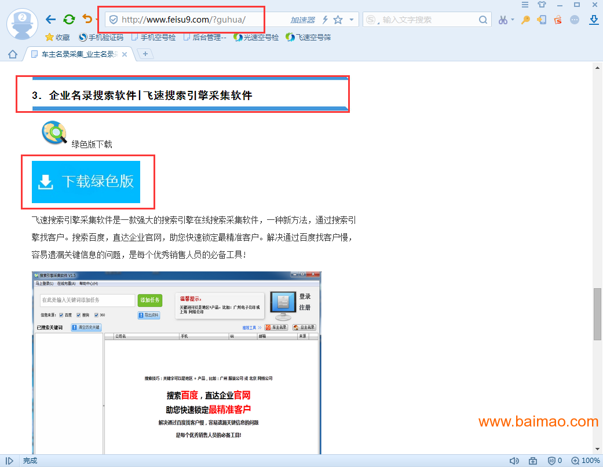Viewport: 603px width, 467px height.
Task: Open the scissors screenshot tool
Action: 503,20
